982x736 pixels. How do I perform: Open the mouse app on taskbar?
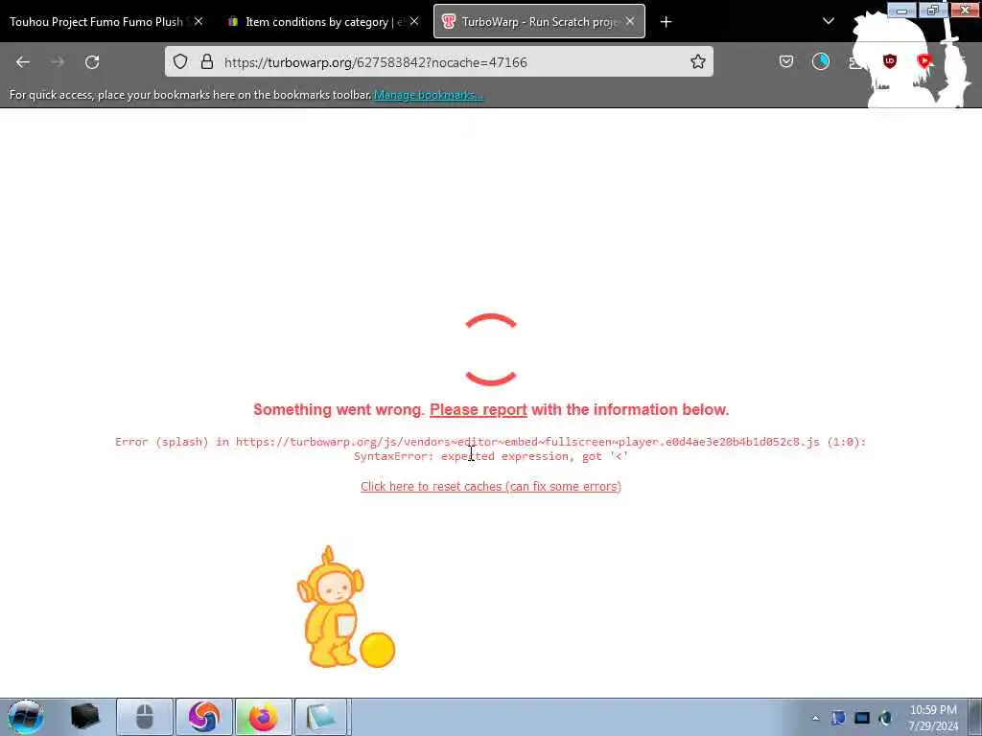coord(144,717)
